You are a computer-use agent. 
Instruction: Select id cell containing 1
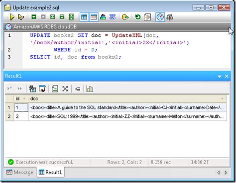[x=21, y=107]
